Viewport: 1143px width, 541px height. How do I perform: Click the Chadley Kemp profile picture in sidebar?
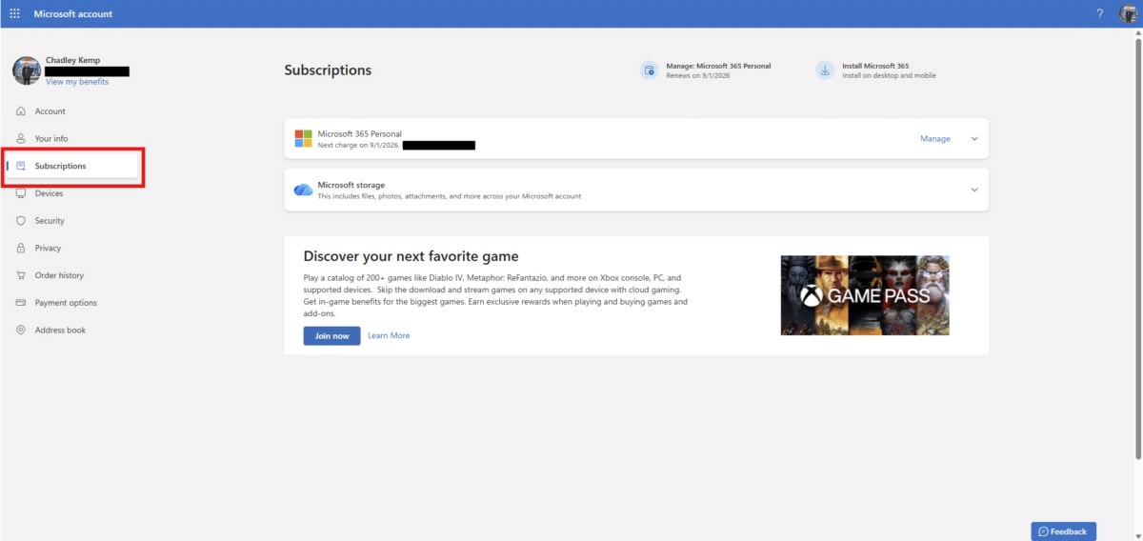(x=26, y=70)
